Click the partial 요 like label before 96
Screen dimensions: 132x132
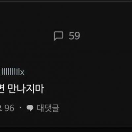coord(1,108)
